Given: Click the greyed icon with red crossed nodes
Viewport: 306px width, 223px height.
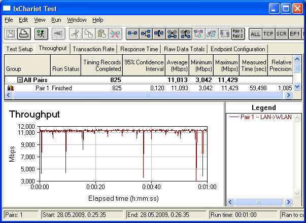Looking at the screenshot, I should [199, 34].
